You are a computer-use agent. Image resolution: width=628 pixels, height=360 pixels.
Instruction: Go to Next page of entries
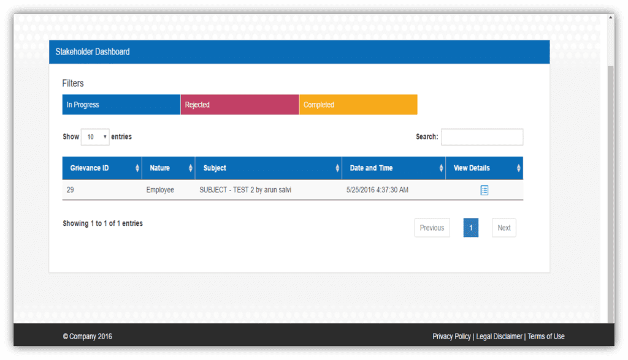pos(504,228)
